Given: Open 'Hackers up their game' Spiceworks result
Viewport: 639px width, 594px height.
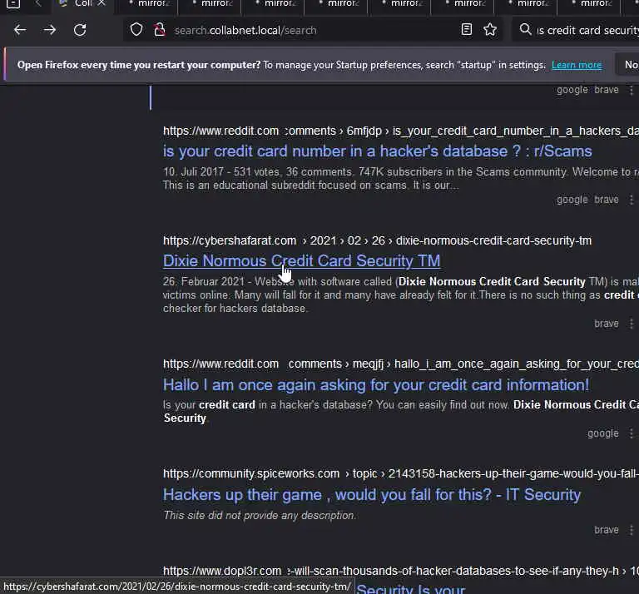Looking at the screenshot, I should tap(372, 495).
